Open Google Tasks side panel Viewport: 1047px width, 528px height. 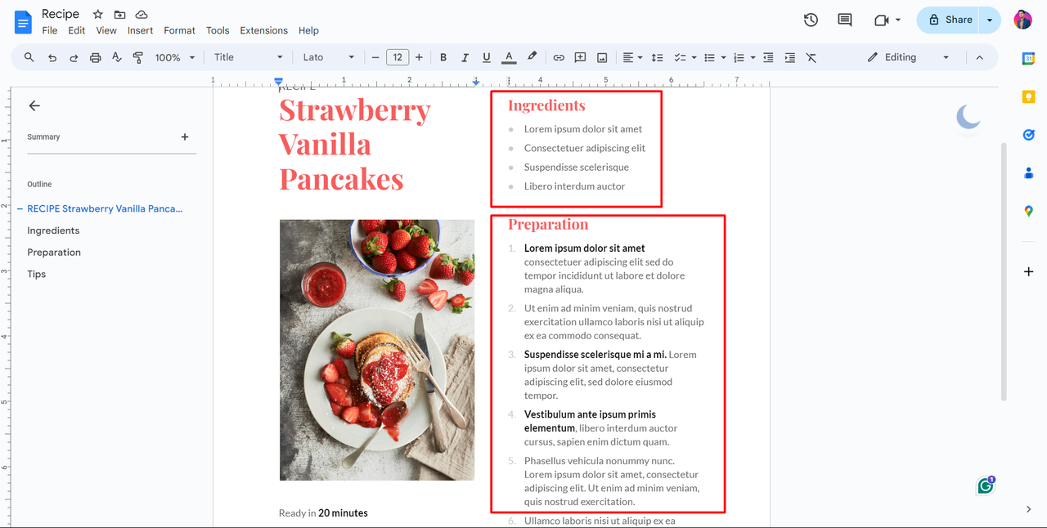tap(1029, 135)
